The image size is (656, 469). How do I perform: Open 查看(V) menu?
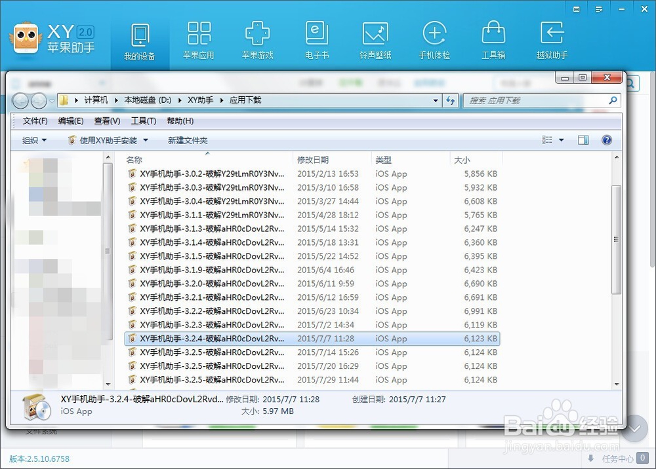pos(107,121)
